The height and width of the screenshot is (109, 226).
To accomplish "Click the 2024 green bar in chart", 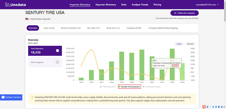I will pos(172,64).
